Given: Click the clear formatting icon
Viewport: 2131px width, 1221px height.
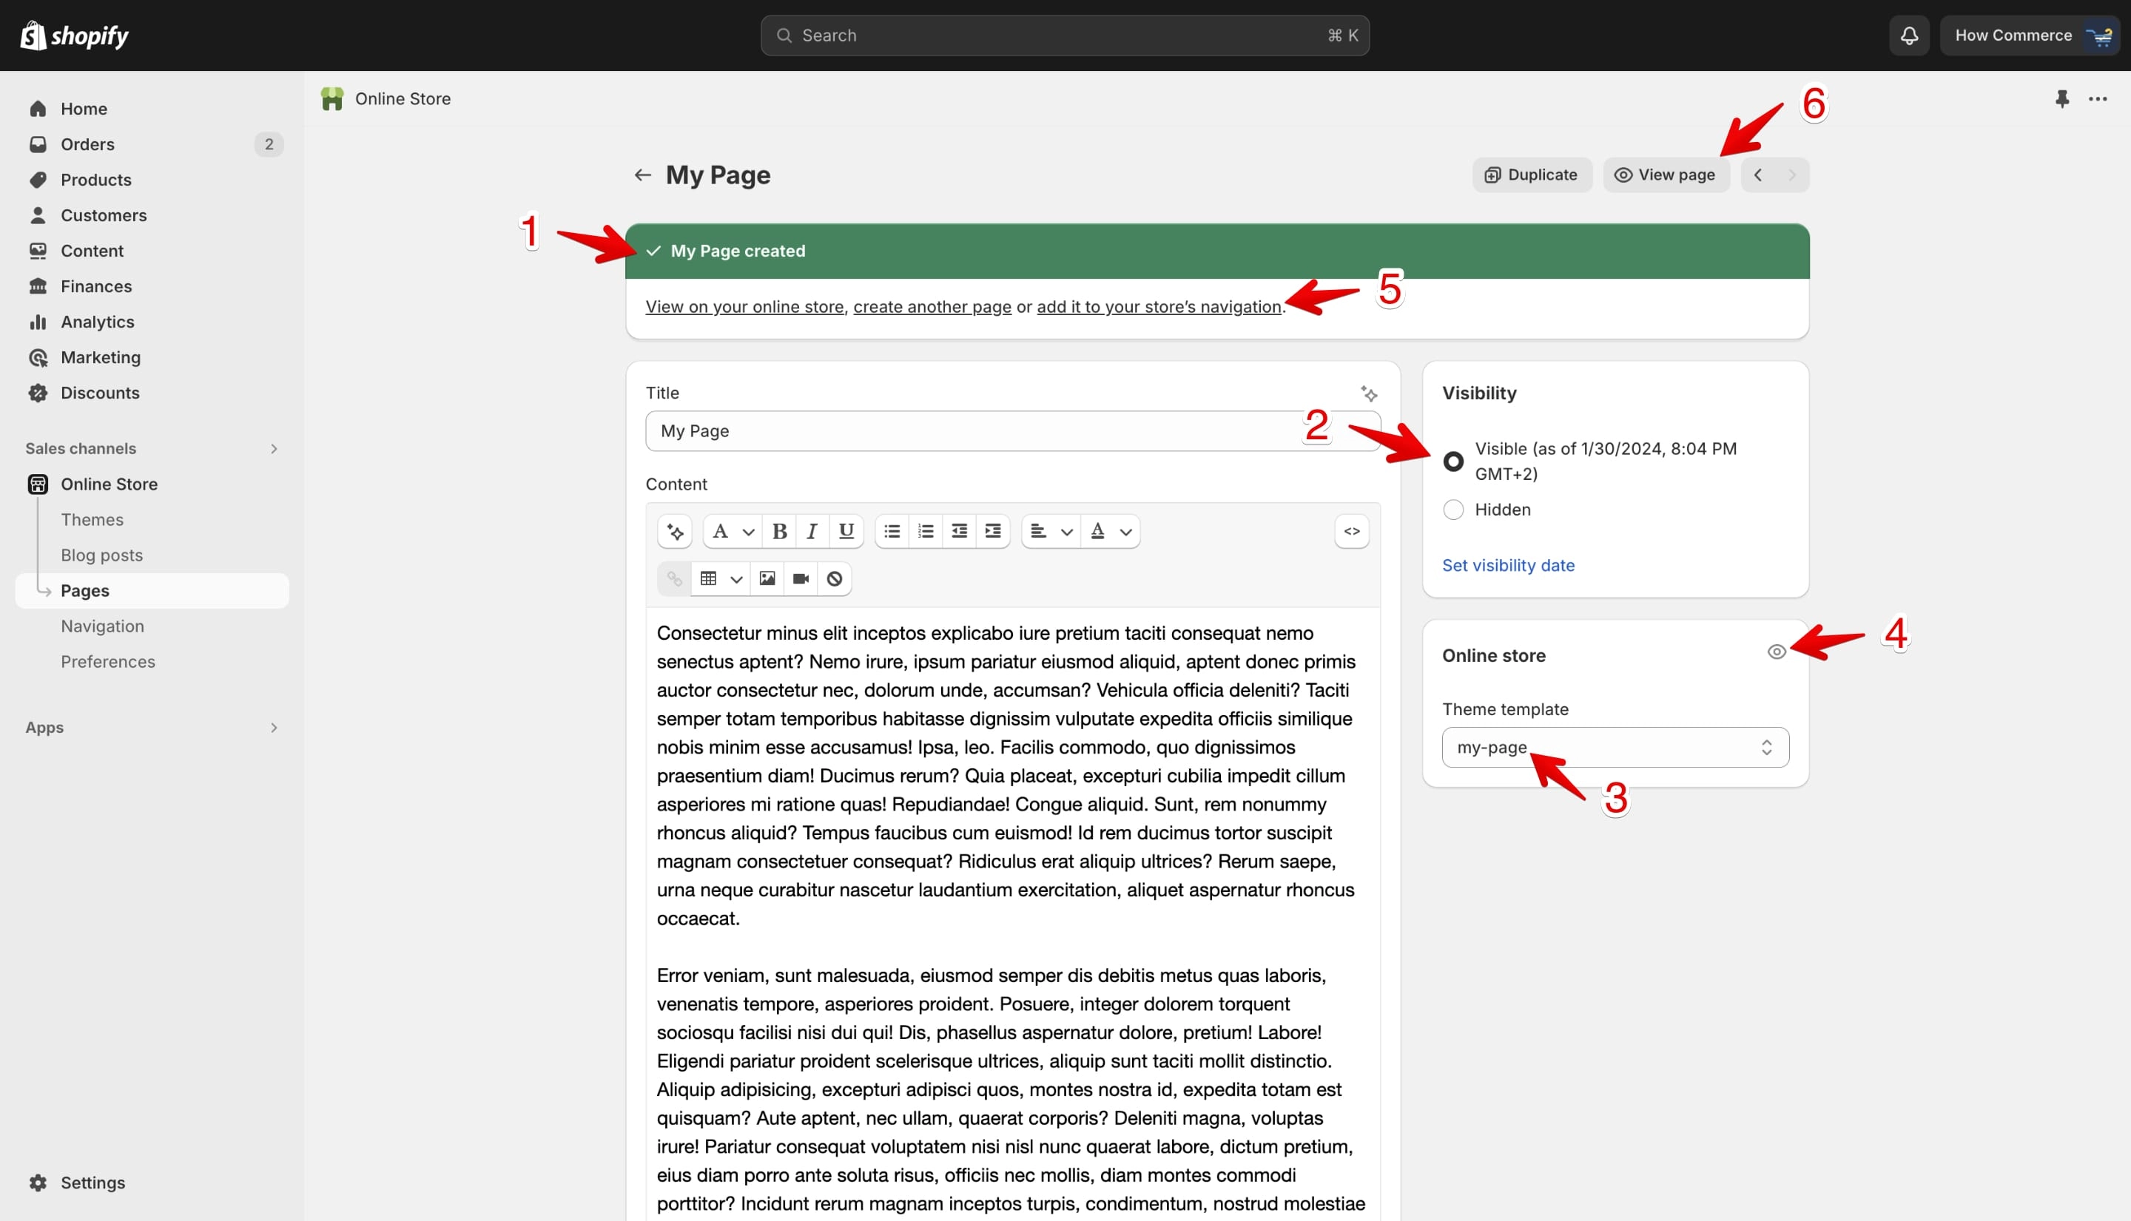Looking at the screenshot, I should point(834,578).
